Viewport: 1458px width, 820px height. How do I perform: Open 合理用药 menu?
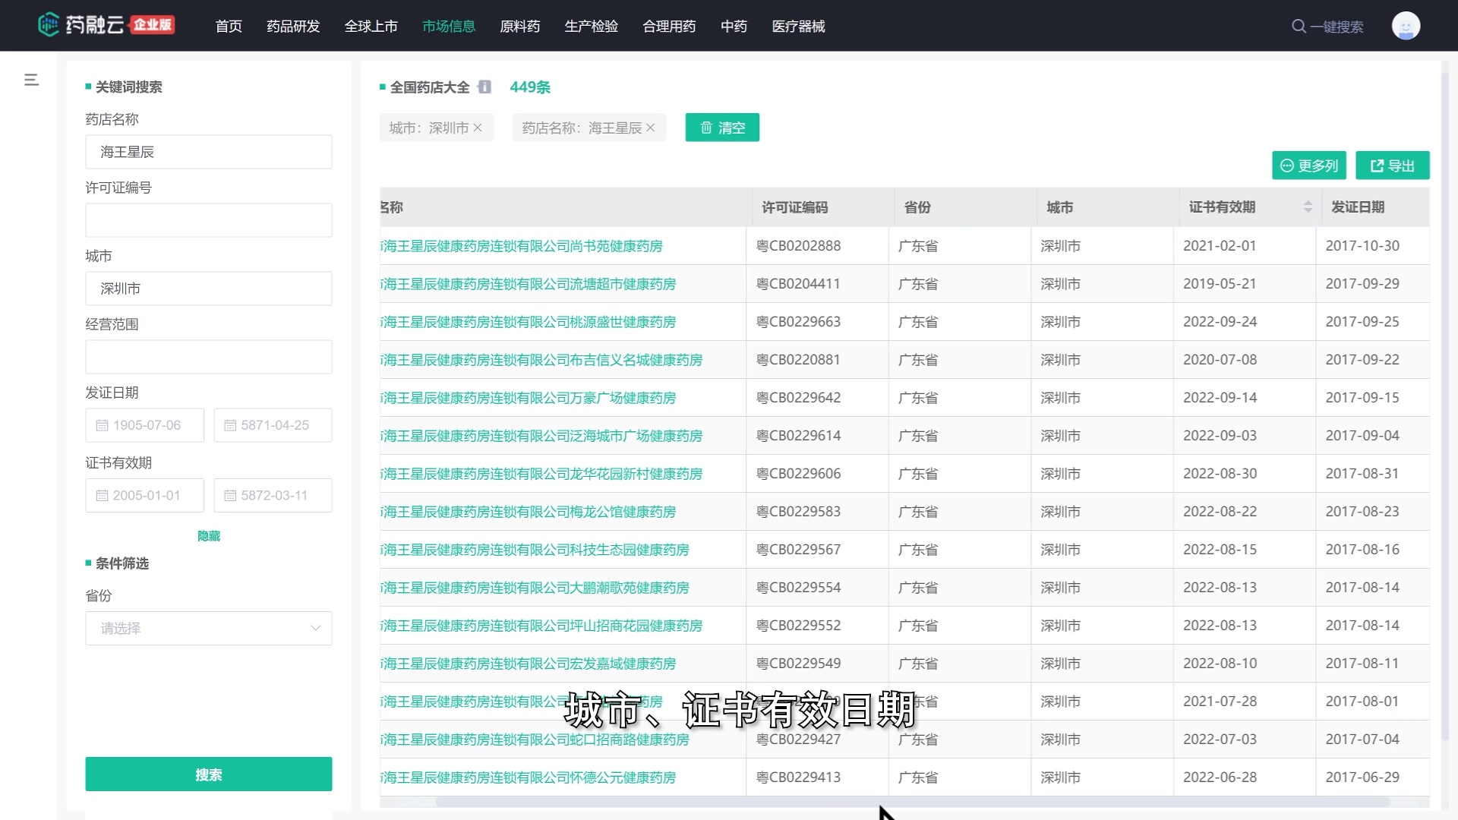[669, 27]
